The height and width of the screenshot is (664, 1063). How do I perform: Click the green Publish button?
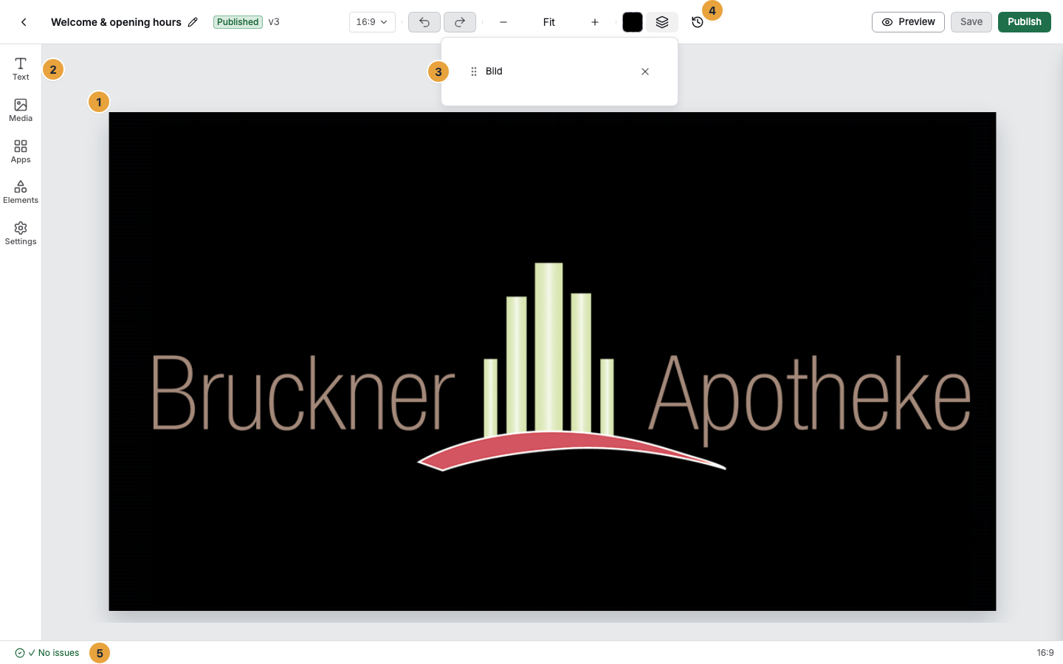(x=1025, y=22)
